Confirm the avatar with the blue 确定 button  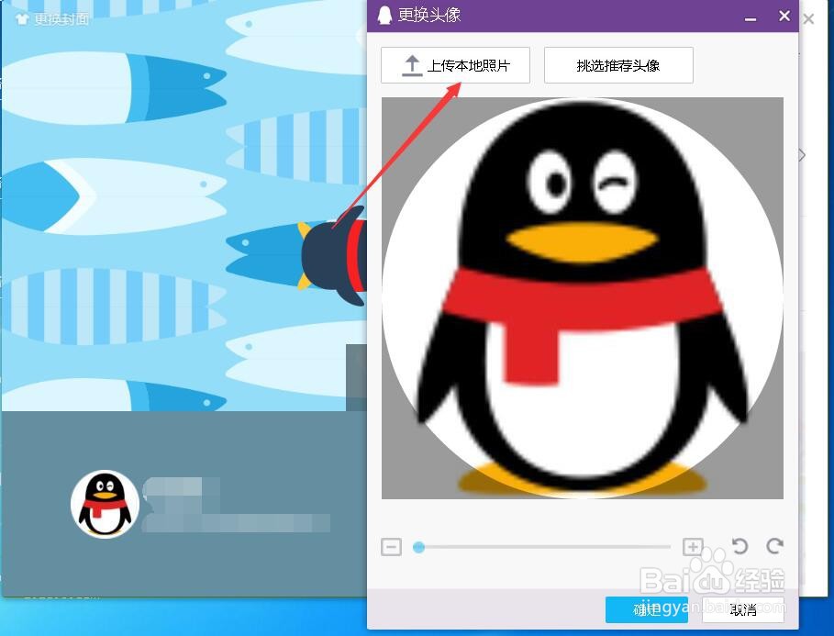click(647, 609)
